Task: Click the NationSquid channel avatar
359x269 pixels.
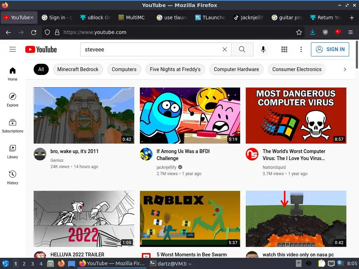Action: pos(252,154)
